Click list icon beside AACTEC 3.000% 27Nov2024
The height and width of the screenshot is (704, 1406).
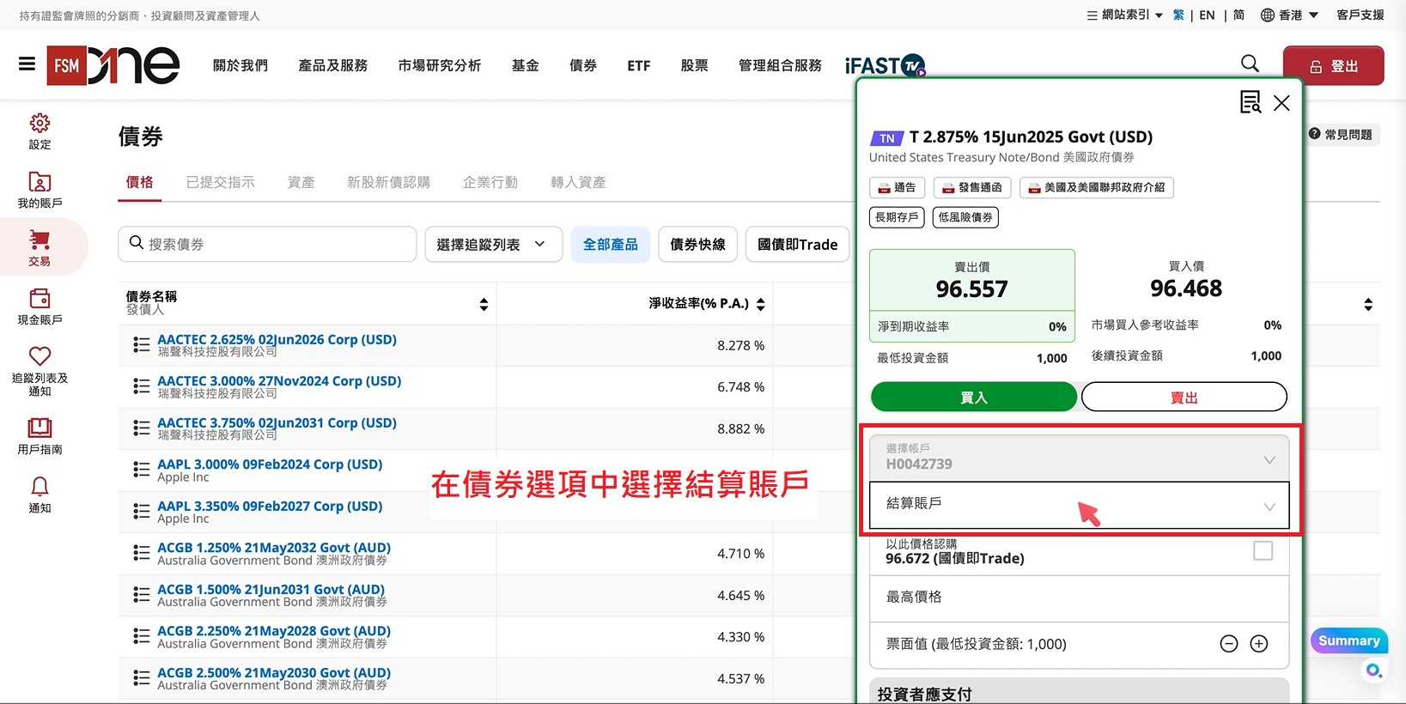coord(142,386)
